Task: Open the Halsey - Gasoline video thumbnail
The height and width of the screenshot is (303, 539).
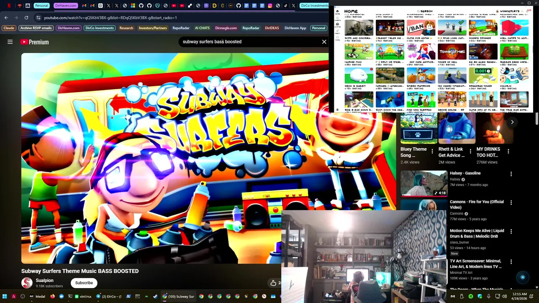Action: [424, 183]
